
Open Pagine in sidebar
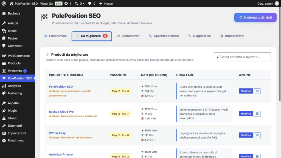[x=18, y=38]
